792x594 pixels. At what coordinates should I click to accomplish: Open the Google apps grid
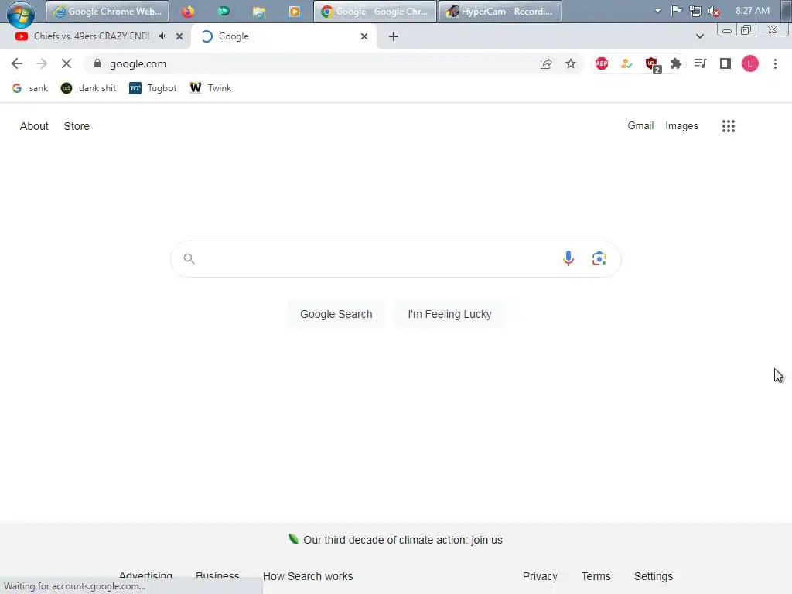[x=729, y=126]
